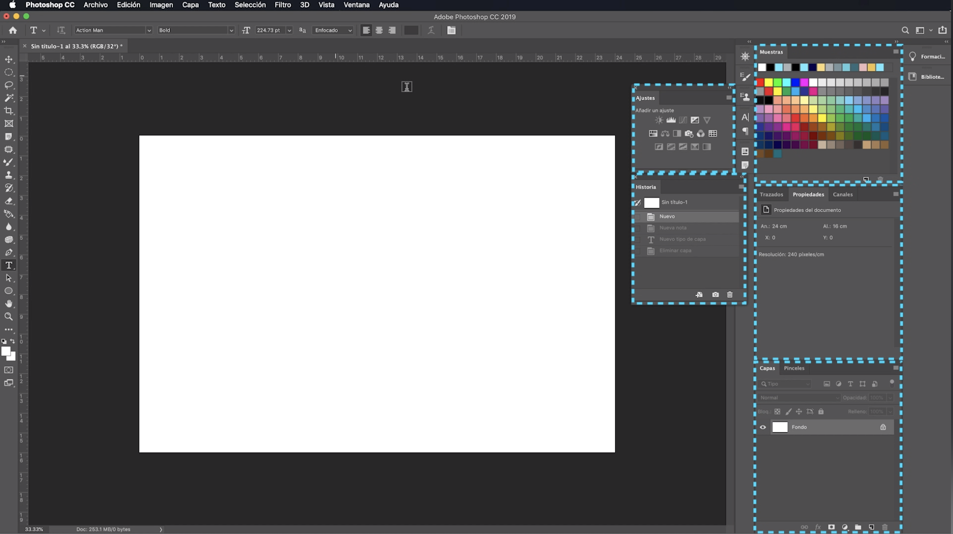Toggle right text alignment
The height and width of the screenshot is (534, 953).
(x=392, y=30)
